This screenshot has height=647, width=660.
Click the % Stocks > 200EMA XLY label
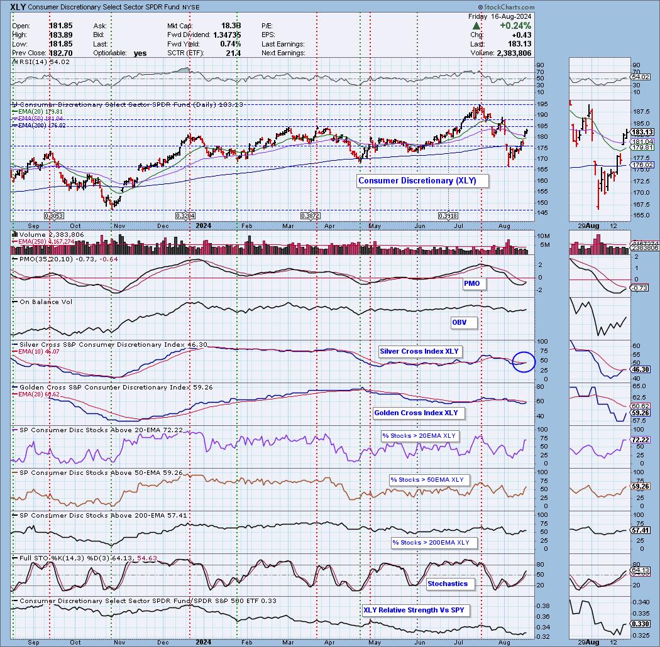(x=435, y=543)
